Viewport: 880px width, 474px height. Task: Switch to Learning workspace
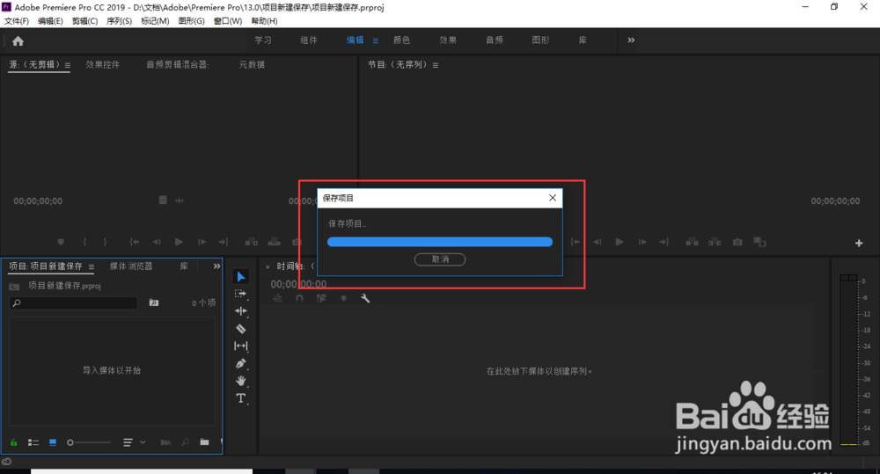pyautogui.click(x=262, y=40)
